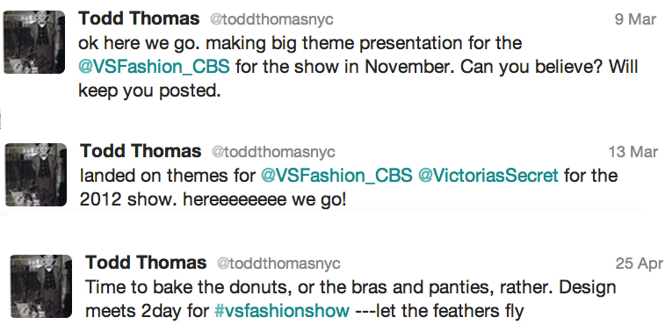Viewport: 665px width, 332px height.
Task: Open Todd Thomas avatar on 25 Apr tweet
Action: click(41, 286)
